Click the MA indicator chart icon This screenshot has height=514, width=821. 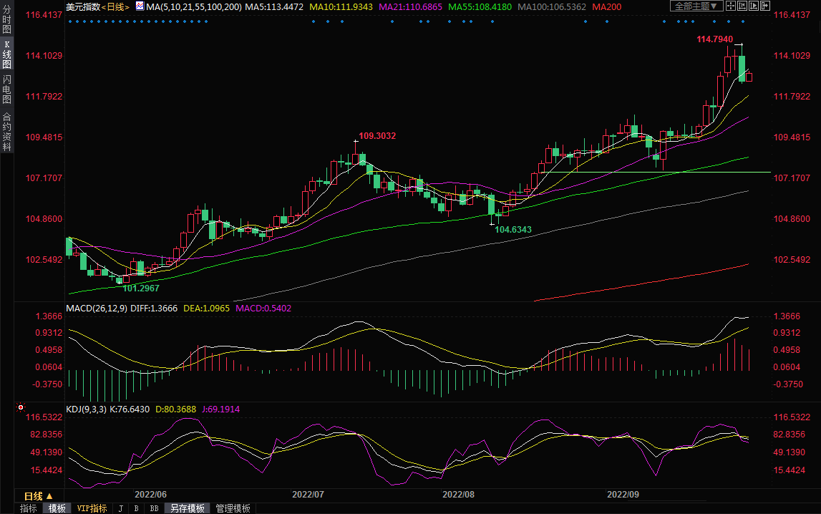(140, 6)
